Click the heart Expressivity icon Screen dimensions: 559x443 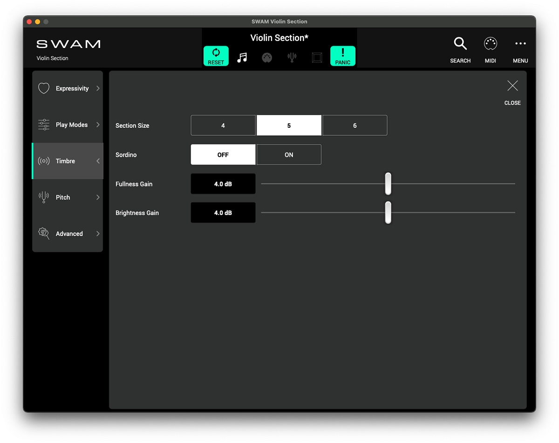(x=44, y=88)
